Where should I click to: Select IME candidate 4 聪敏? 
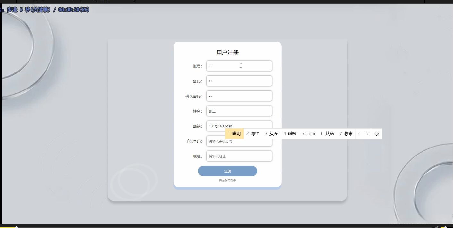(x=290, y=134)
